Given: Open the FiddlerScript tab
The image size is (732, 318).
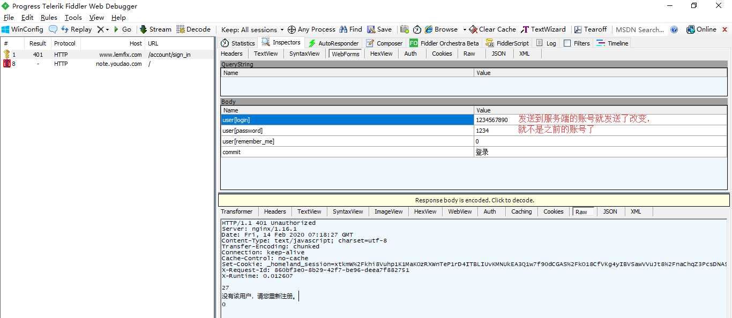Looking at the screenshot, I should pyautogui.click(x=507, y=43).
